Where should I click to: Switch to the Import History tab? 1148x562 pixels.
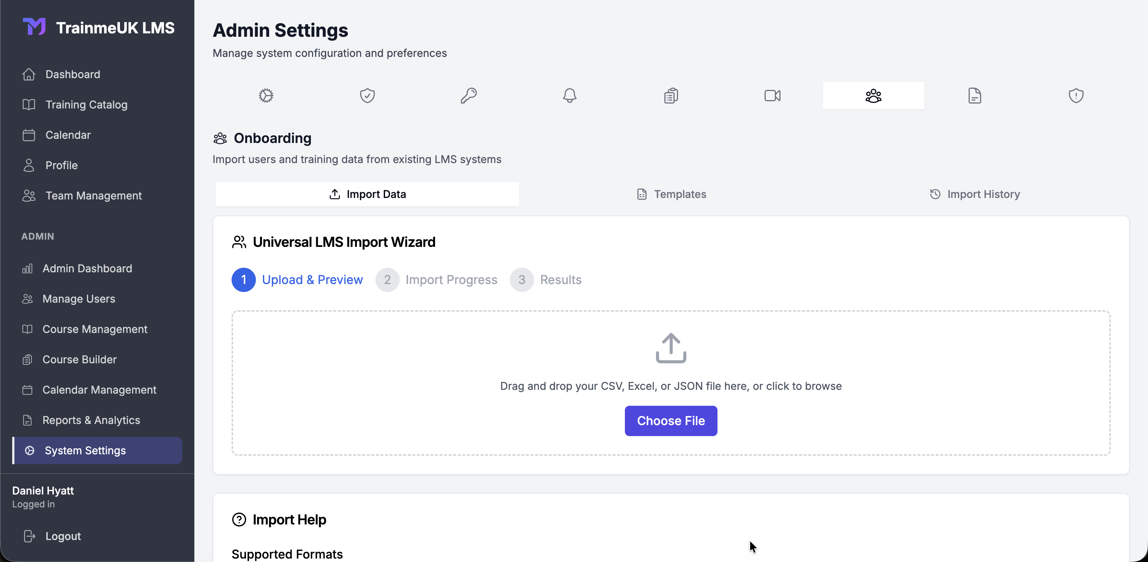(x=975, y=194)
